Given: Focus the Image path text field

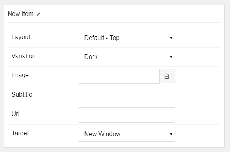Looking at the screenshot, I should coord(119,76).
